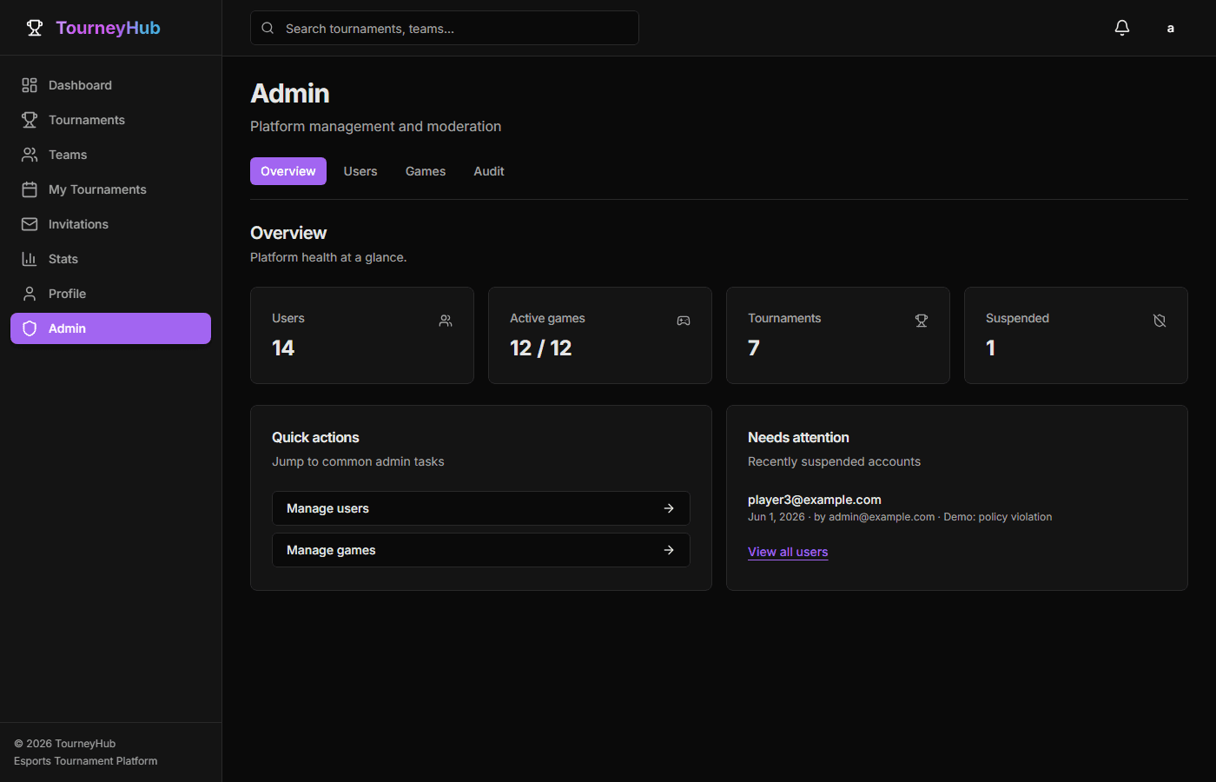
Task: Click the arrow on Manage users row
Action: [669, 508]
